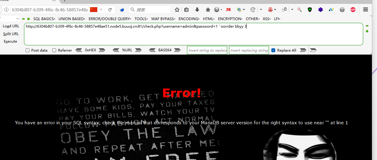377x160 pixels.
Task: Encode with right %URL arrow
Action: click(138, 50)
